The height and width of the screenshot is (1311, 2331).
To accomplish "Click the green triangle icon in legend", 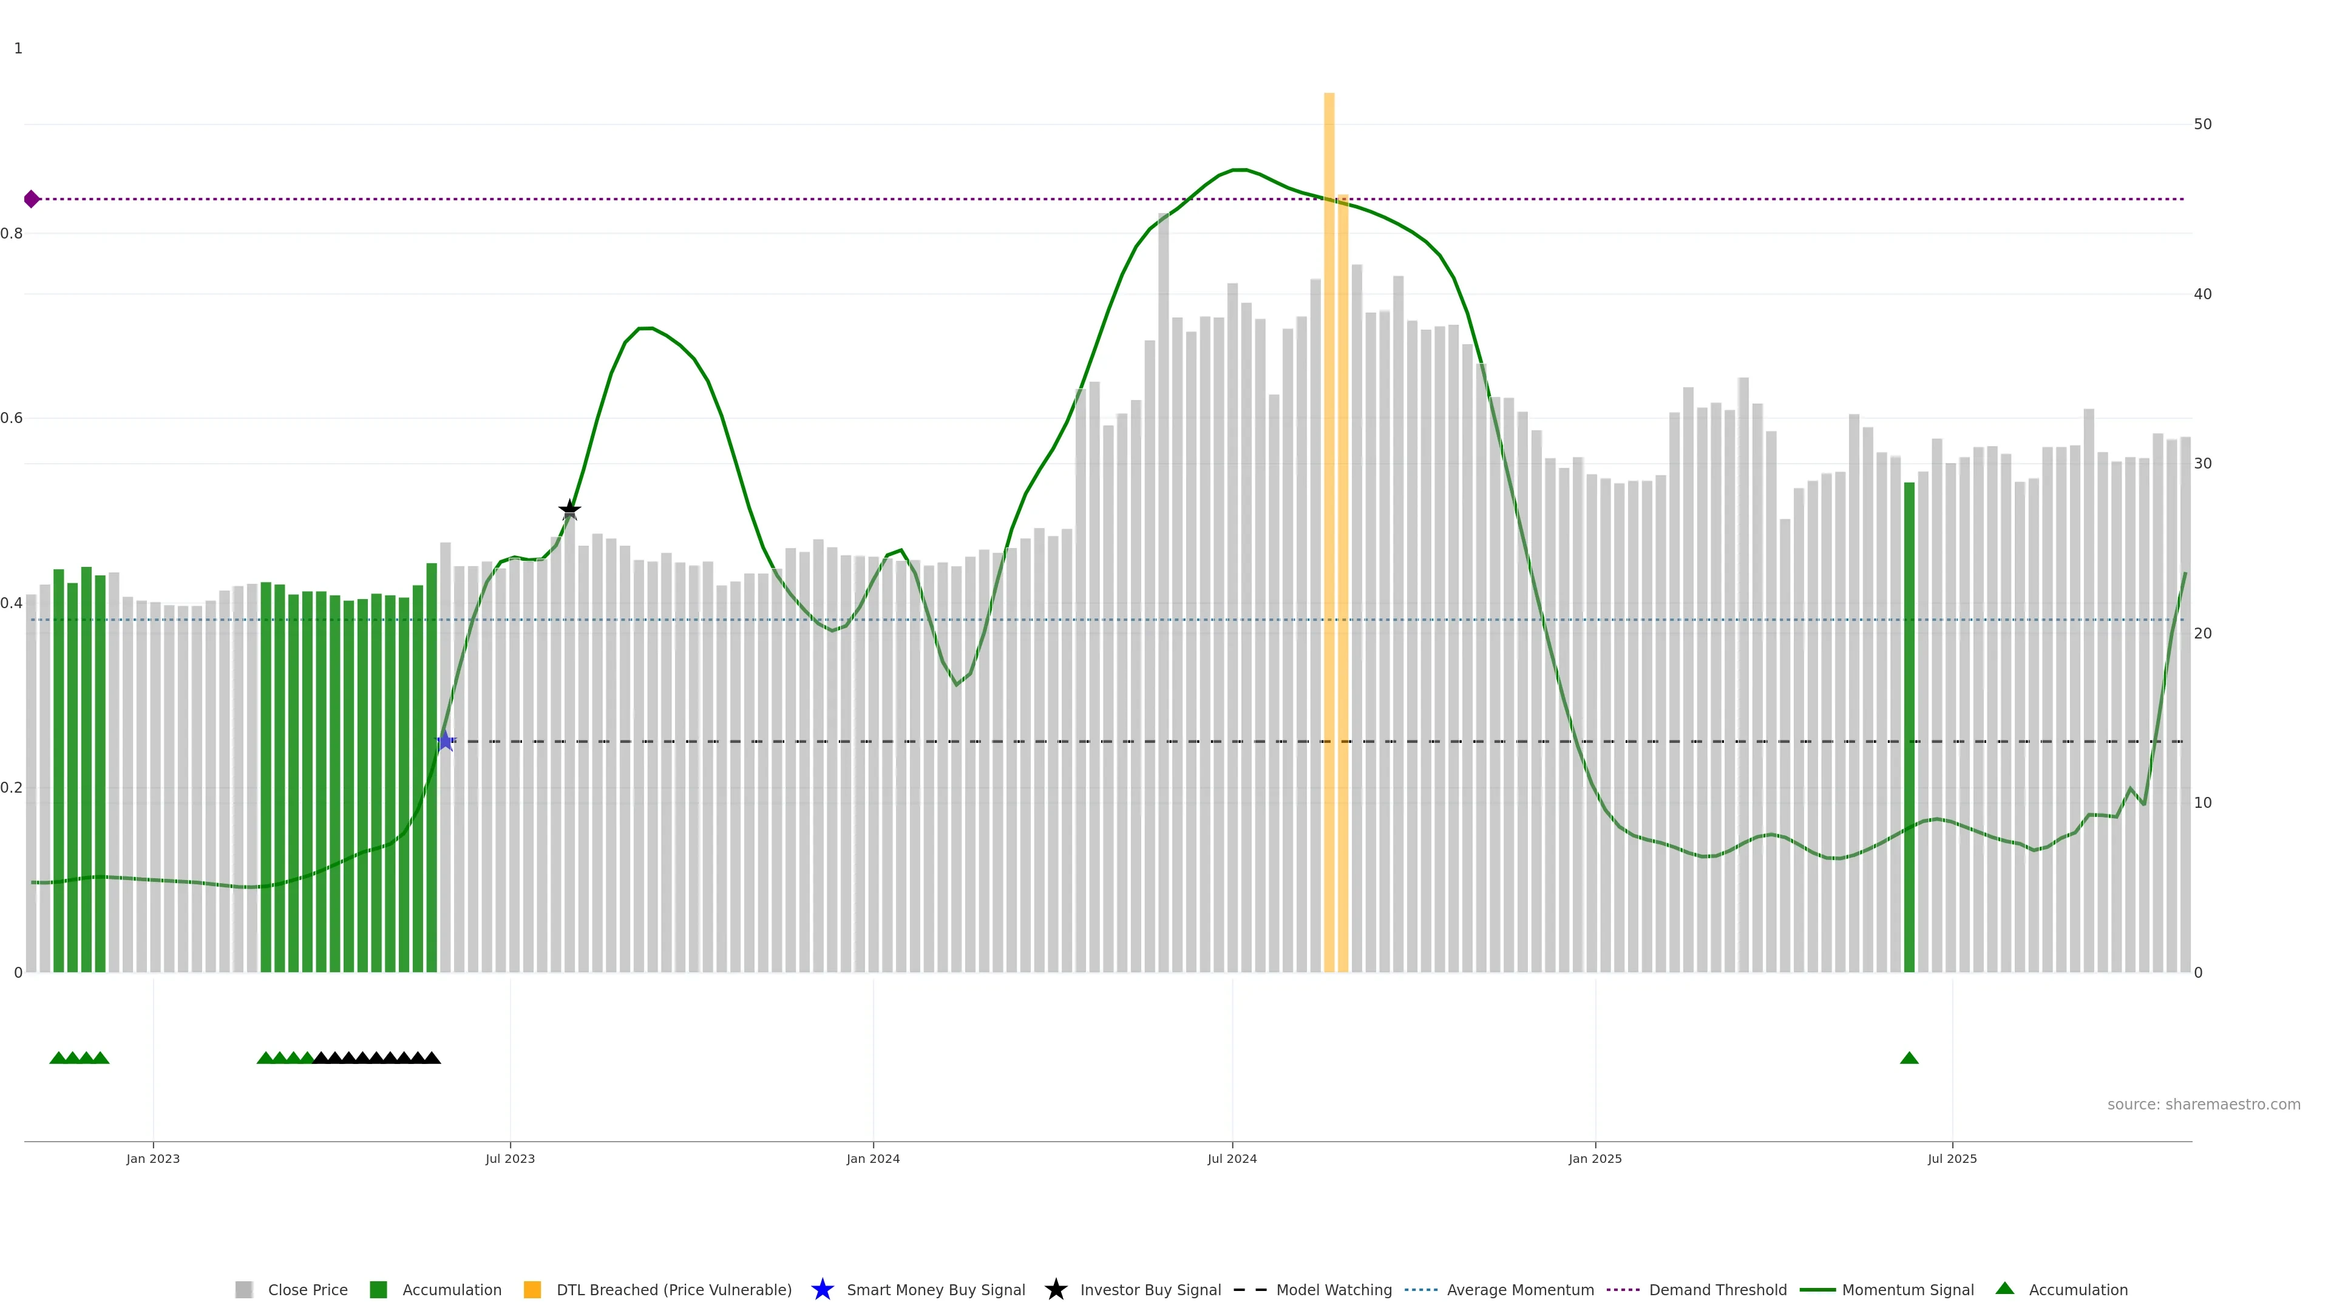I will coord(2004,1289).
